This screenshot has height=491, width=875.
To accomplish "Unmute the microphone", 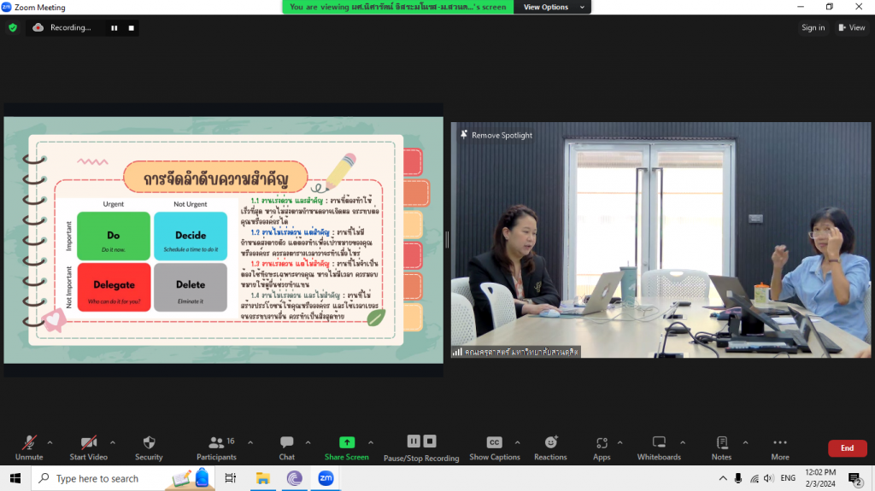I will [29, 447].
